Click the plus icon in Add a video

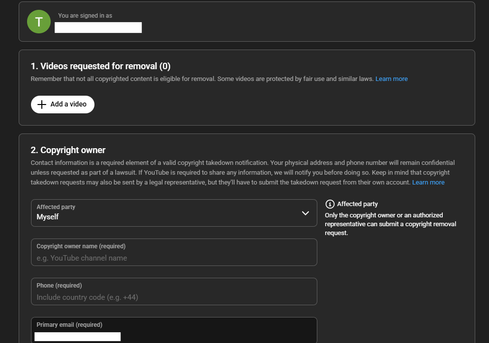(42, 105)
